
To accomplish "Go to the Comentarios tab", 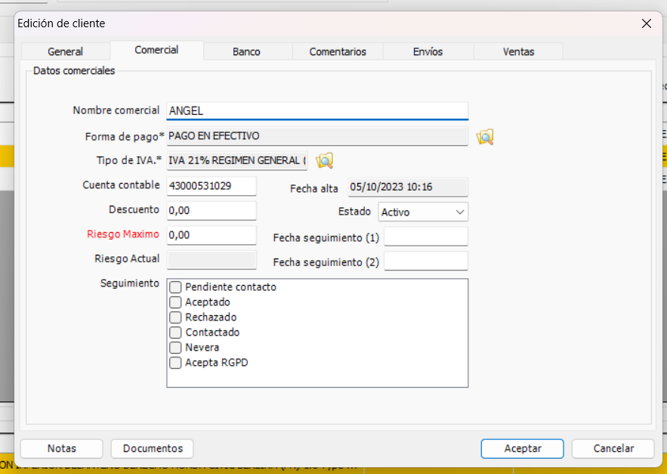I will [x=337, y=51].
